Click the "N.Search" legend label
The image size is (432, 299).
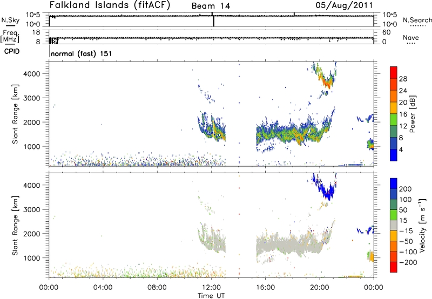coord(417,20)
